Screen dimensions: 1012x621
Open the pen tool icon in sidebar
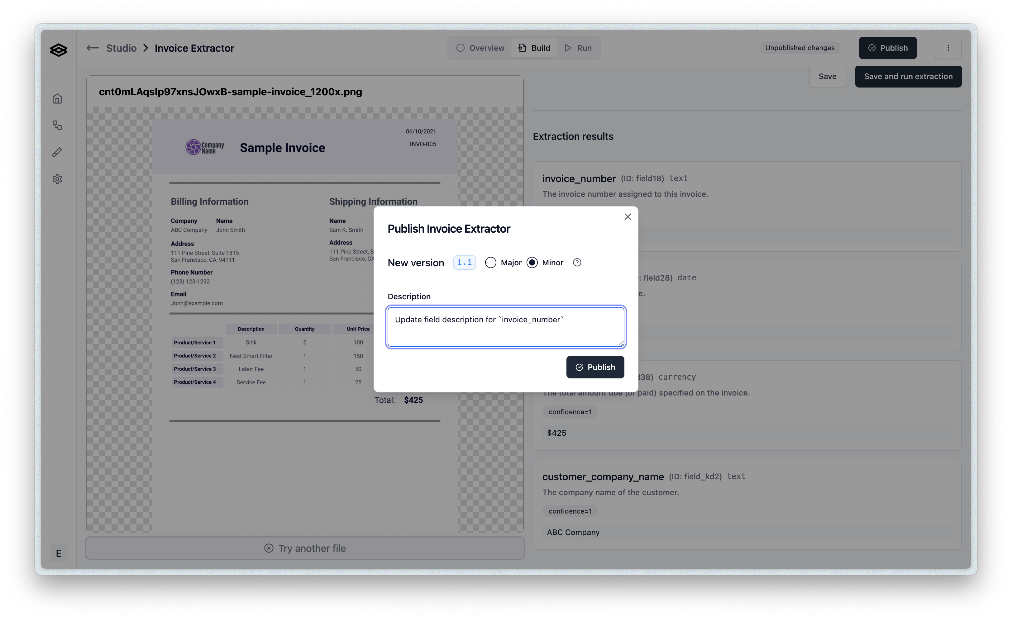point(58,152)
